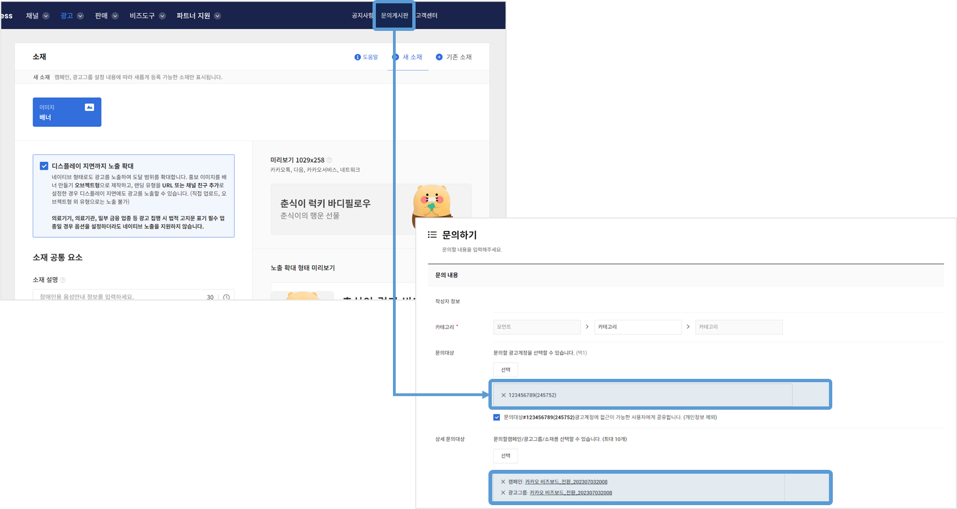Uncheck 디스플레이 지면까지 노출 확대 checkbox
957x509 pixels.
pos(44,166)
